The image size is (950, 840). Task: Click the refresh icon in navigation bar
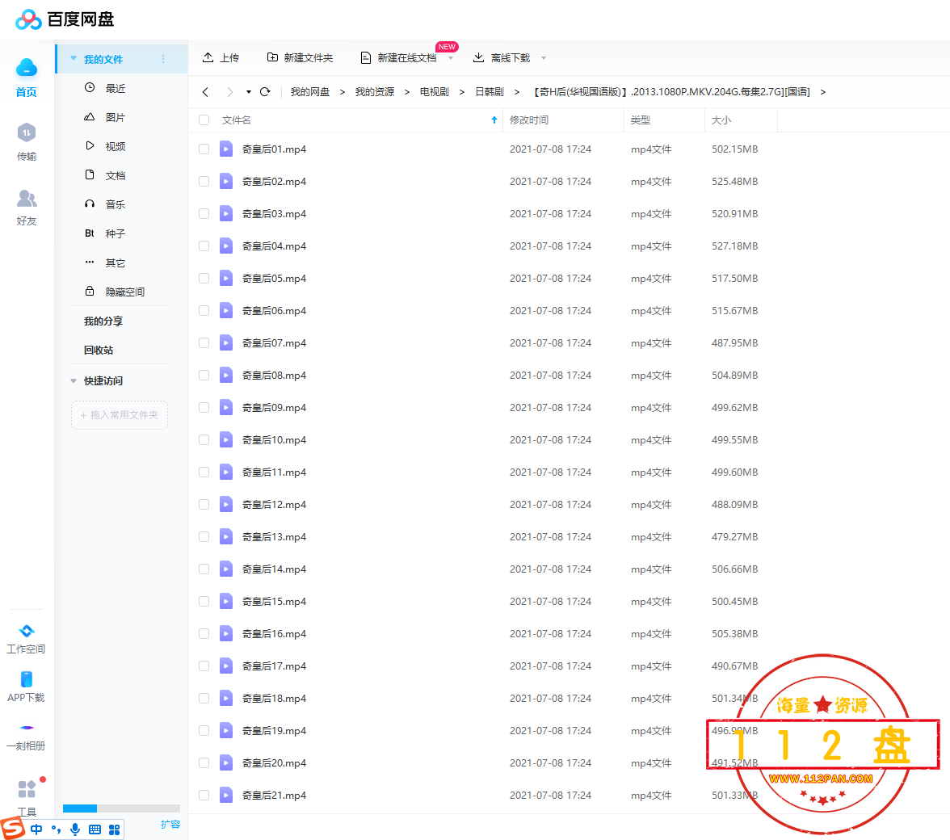coord(265,92)
